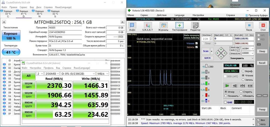This screenshot has width=270, height=127.
Task: Click the End LBA field showing 500118191
Action: [x=244, y=39]
